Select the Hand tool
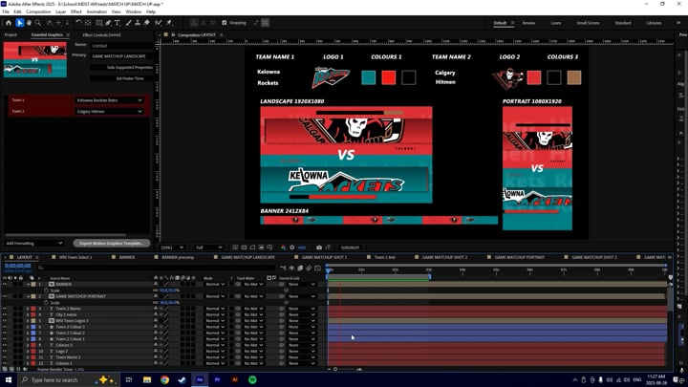688x387 pixels. pyautogui.click(x=29, y=23)
